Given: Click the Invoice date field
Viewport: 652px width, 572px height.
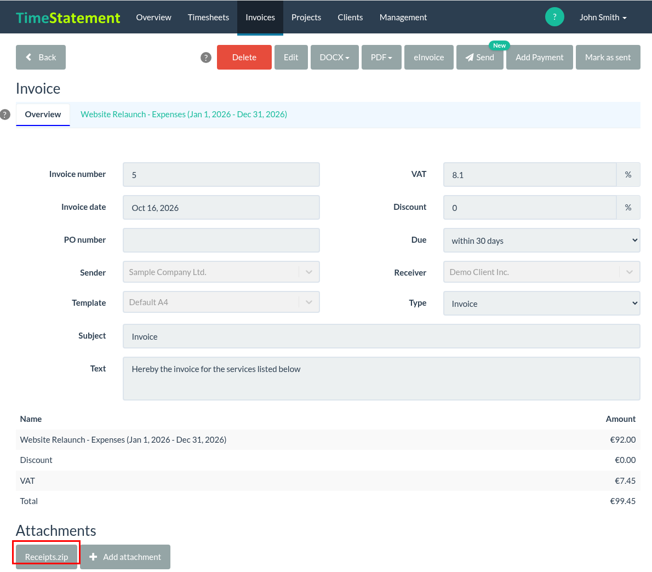Looking at the screenshot, I should (221, 208).
